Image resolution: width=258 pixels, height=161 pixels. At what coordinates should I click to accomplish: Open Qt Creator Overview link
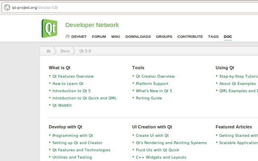[155, 76]
